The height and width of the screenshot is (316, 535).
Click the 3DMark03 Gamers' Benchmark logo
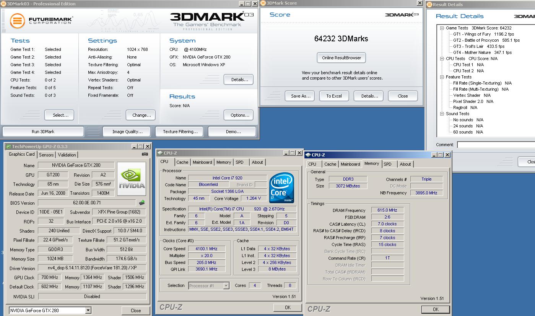pos(211,21)
